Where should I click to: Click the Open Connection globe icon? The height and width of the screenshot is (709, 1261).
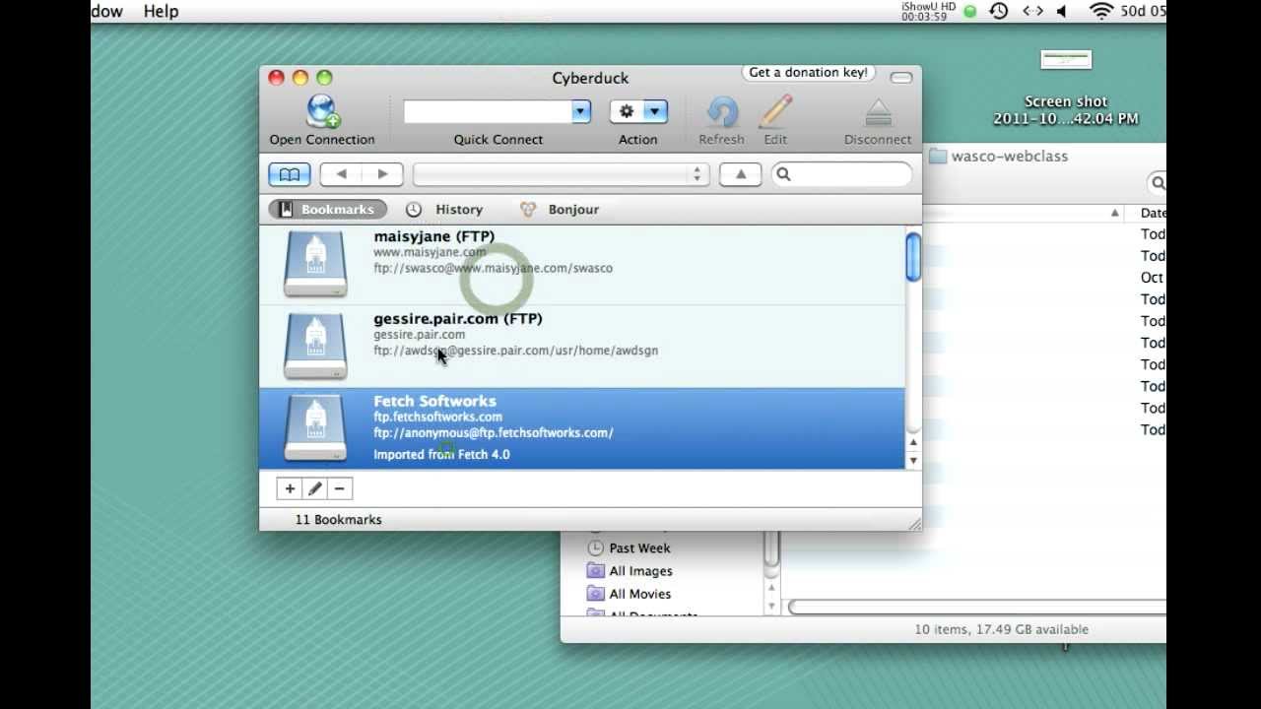(x=322, y=111)
